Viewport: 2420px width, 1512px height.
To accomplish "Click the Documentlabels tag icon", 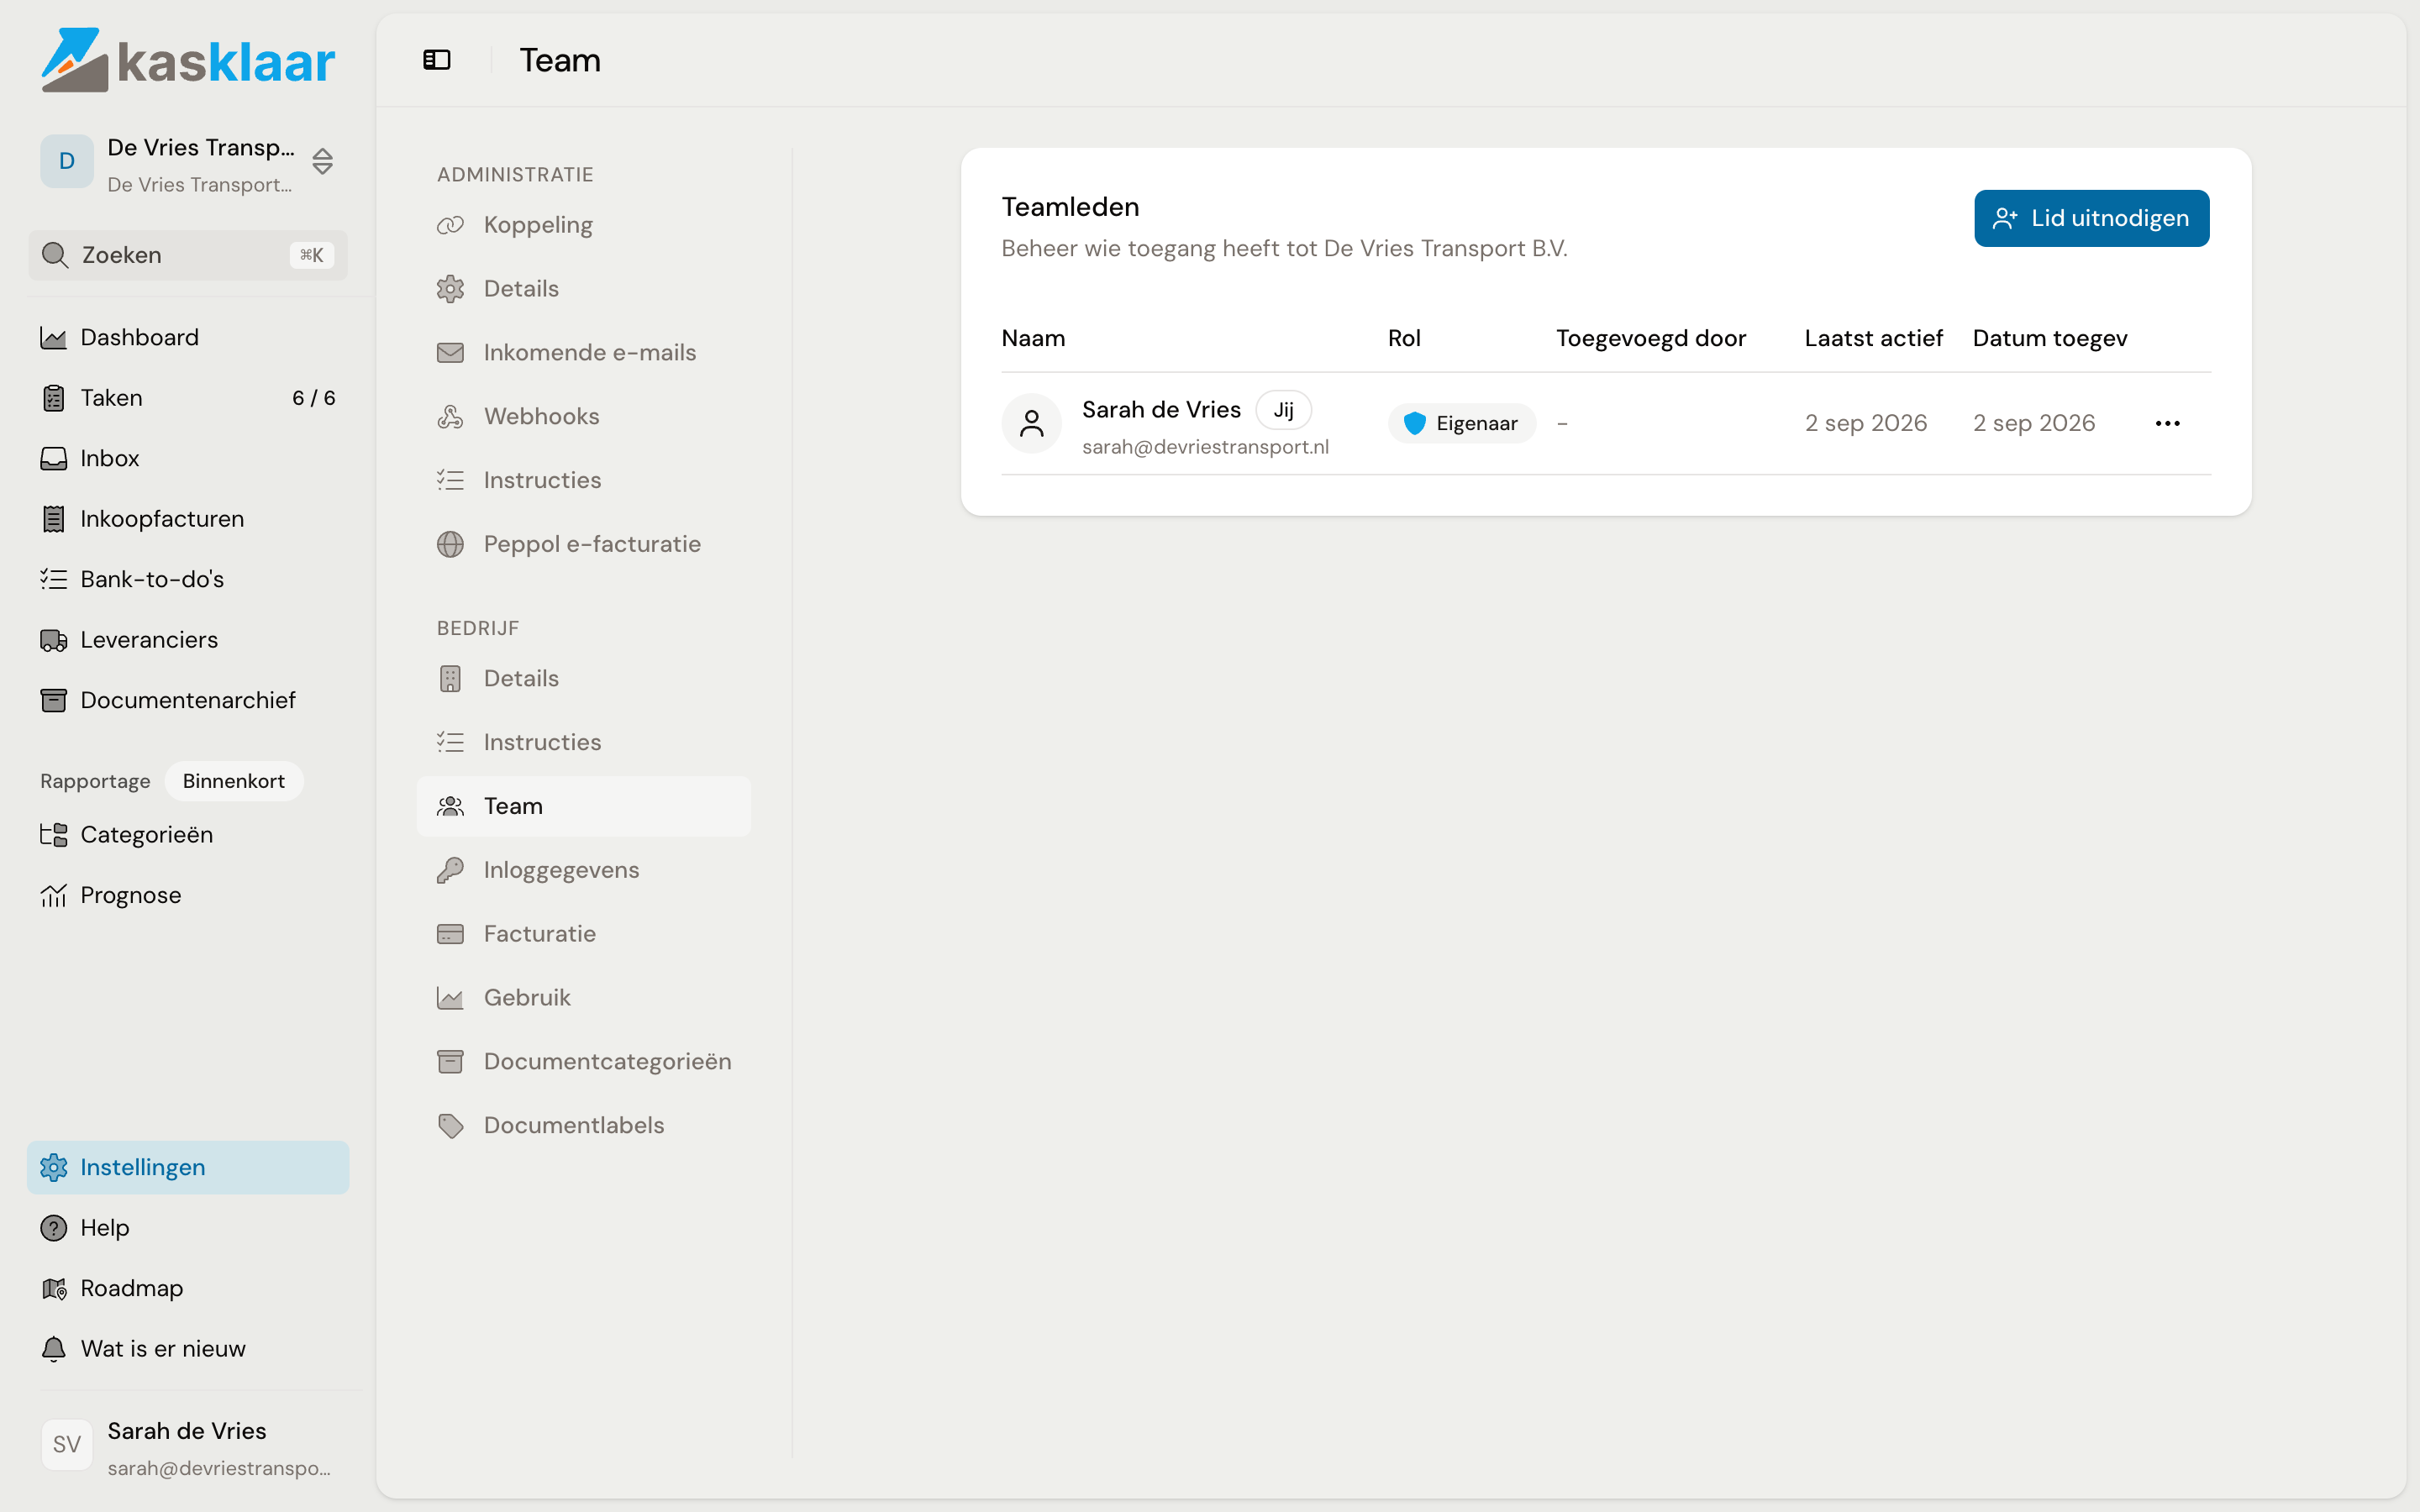I will tap(450, 1126).
